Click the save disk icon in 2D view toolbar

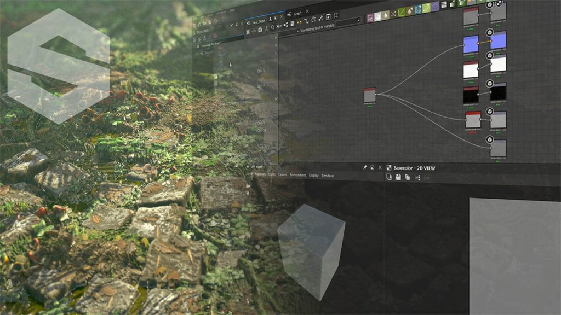coord(398,177)
